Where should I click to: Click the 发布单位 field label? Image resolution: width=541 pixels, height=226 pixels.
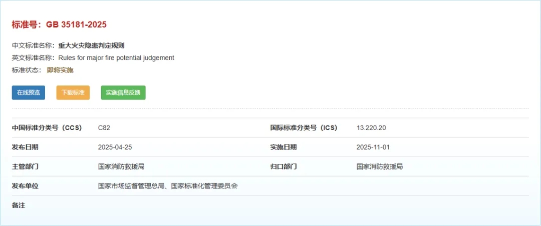click(x=25, y=186)
